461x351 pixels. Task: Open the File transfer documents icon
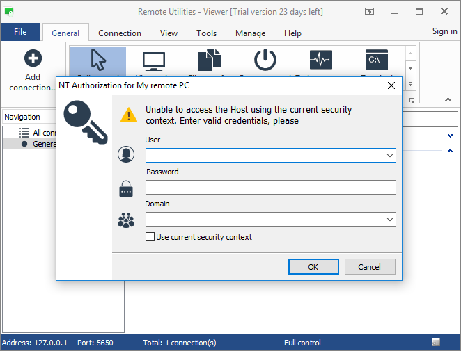click(210, 60)
